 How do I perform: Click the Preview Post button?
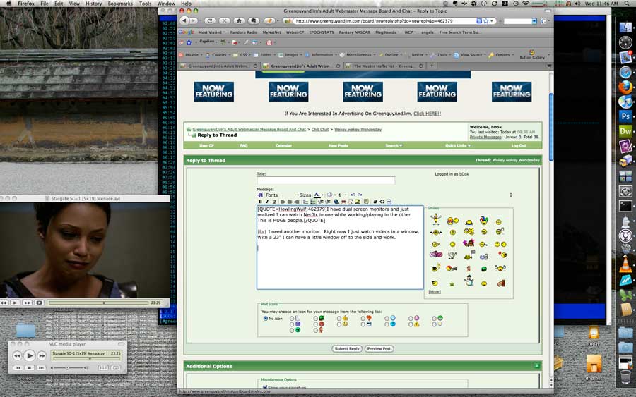point(379,348)
